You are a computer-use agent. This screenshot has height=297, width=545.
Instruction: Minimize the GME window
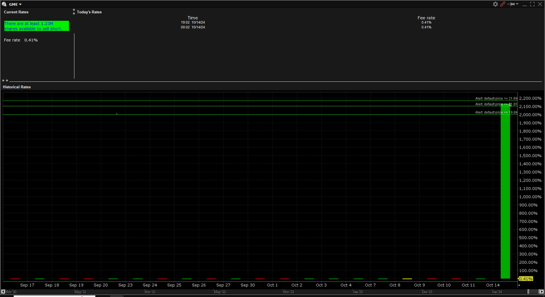pos(525,5)
